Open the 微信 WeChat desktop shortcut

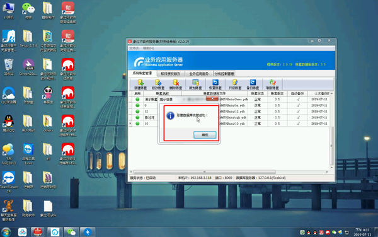point(28,11)
